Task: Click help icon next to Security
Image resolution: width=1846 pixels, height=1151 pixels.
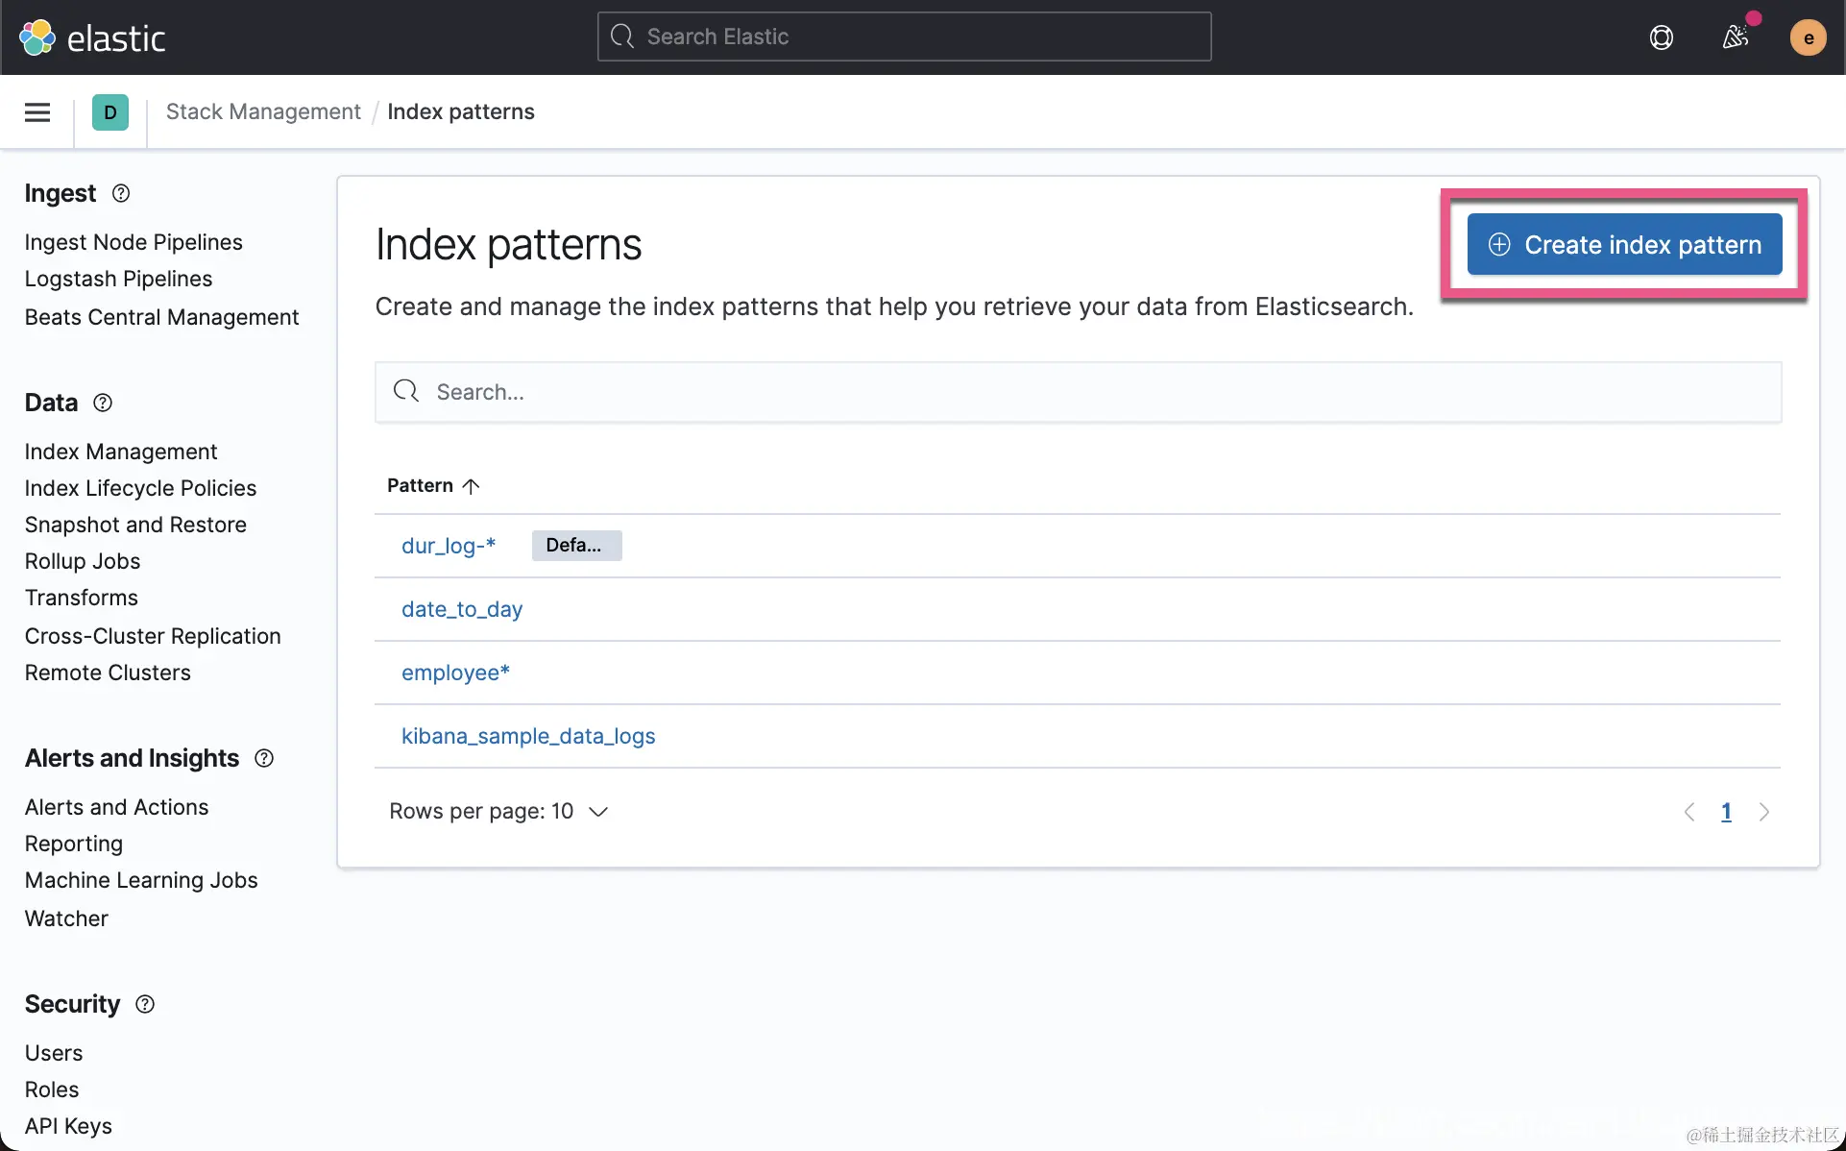Action: tap(145, 1004)
